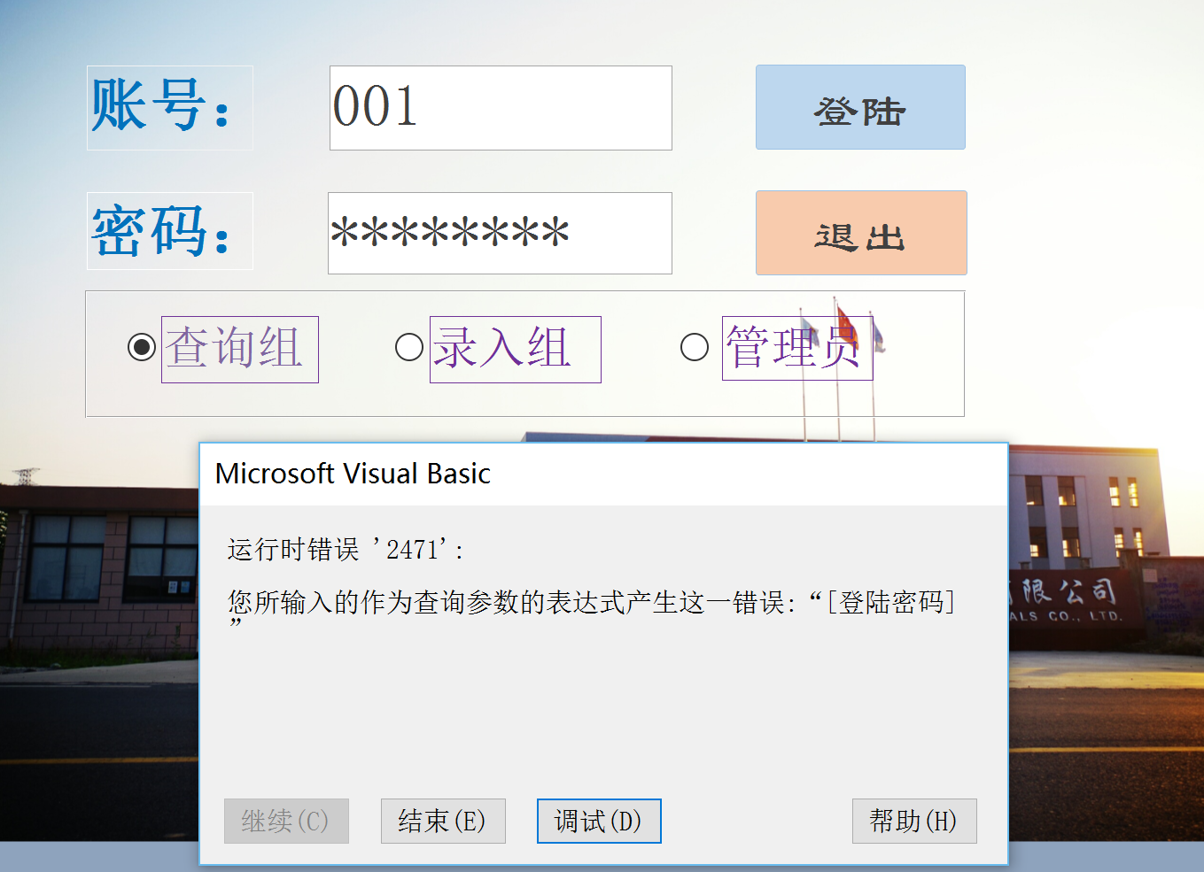The image size is (1204, 872).
Task: Click the 查询组 text label
Action: [x=239, y=349]
